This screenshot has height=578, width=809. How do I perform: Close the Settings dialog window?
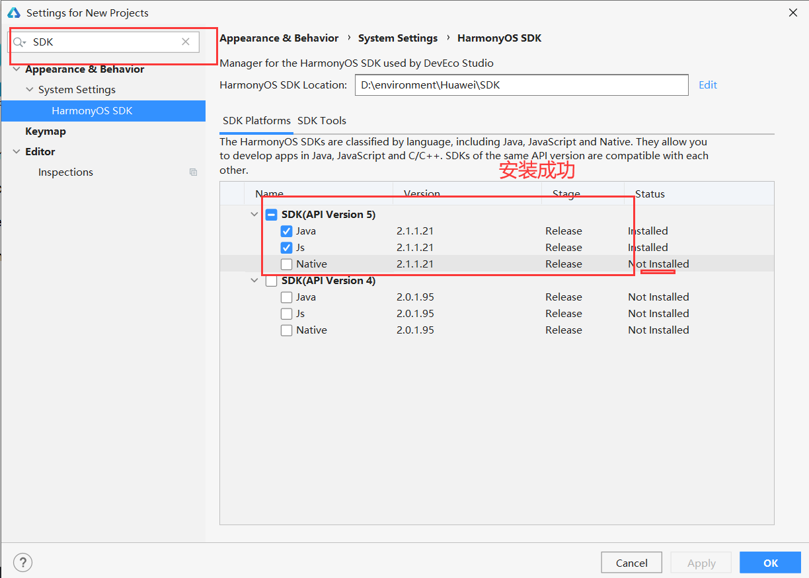[793, 13]
